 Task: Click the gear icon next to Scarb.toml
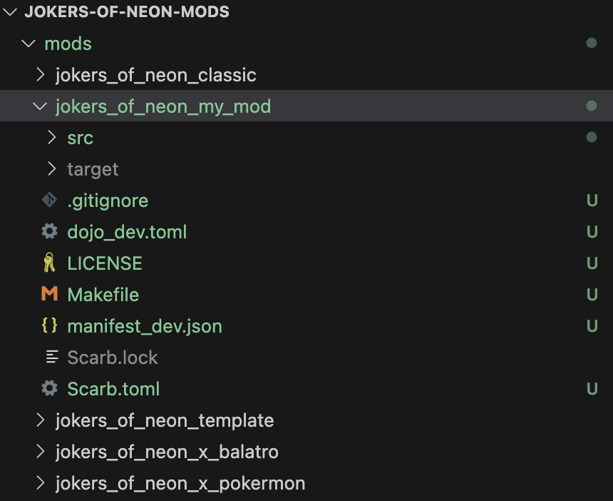pyautogui.click(x=50, y=388)
